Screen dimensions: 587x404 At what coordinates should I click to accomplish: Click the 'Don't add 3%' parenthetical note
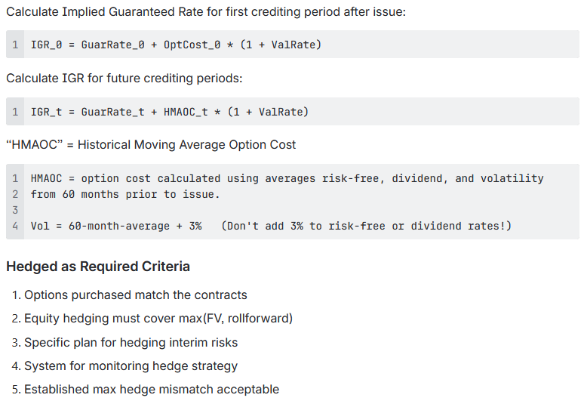[366, 226]
